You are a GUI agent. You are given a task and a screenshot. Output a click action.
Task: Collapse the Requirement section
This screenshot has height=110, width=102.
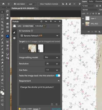point(59,81)
